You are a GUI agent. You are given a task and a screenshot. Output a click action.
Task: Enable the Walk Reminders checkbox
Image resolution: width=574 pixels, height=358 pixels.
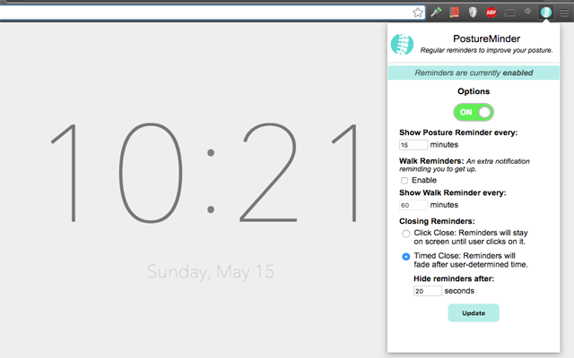[x=404, y=181]
